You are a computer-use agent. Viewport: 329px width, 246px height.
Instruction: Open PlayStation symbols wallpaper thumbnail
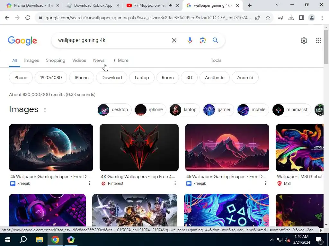pos(227,210)
